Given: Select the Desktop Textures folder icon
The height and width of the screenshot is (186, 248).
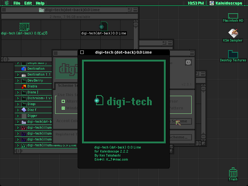Looking at the screenshot, I should tap(233, 54).
